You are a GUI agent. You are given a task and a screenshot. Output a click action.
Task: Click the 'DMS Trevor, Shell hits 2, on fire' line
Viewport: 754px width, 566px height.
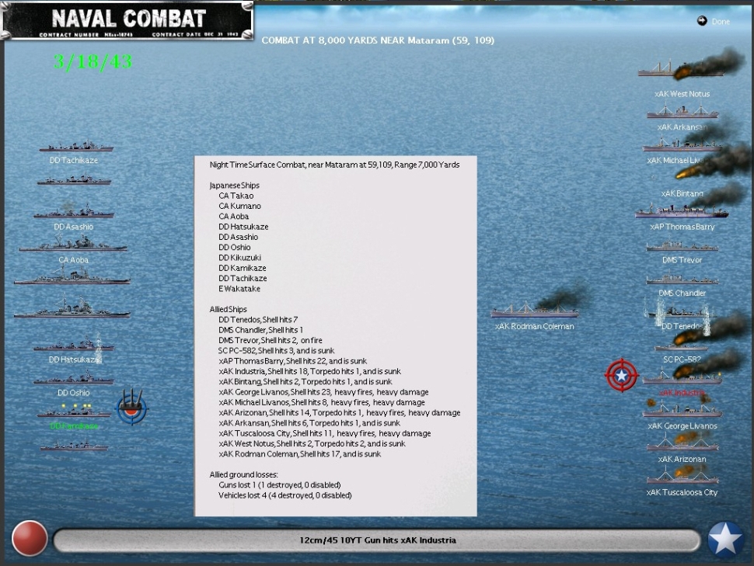pyautogui.click(x=271, y=340)
